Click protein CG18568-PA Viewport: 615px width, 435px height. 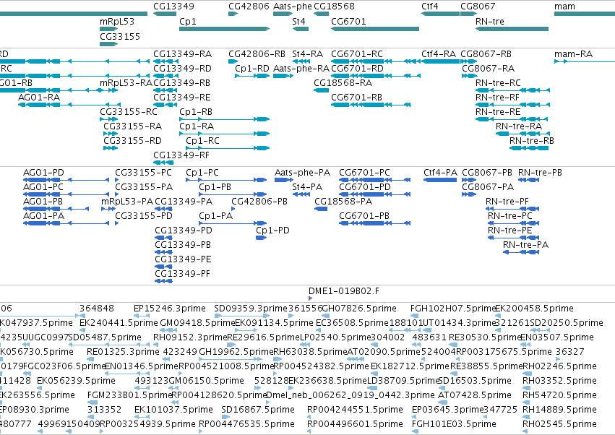pyautogui.click(x=343, y=202)
